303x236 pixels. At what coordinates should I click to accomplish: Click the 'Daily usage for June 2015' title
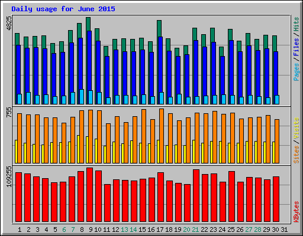pyautogui.click(x=63, y=9)
